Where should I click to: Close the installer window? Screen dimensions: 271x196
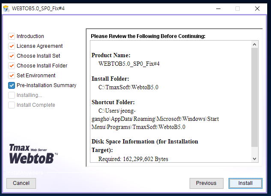[x=257, y=9]
